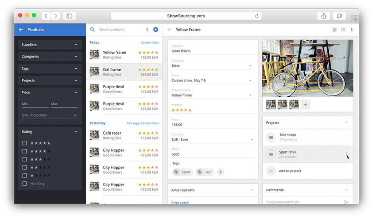Click the Min price input field
This screenshot has height=218, width=373.
pyautogui.click(x=35, y=104)
